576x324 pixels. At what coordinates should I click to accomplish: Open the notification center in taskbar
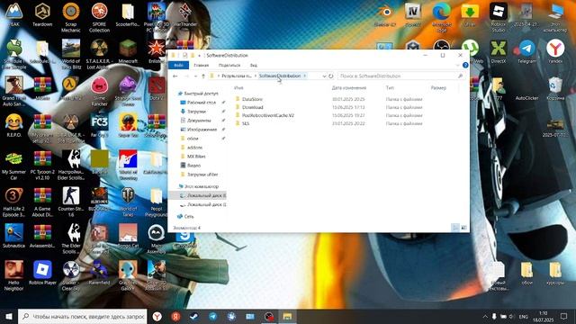coord(564,316)
